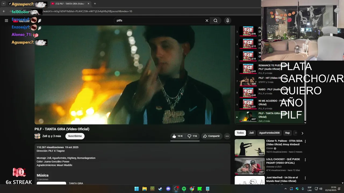Image resolution: width=344 pixels, height=193 pixels.
Task: Click the browser address bar URL
Action: point(87,11)
